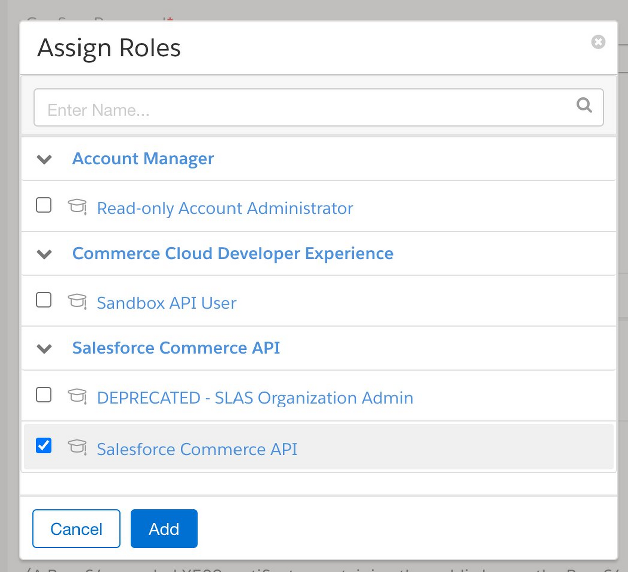Check DEPRECATED SLAS Organization Admin checkbox
Image resolution: width=628 pixels, height=572 pixels.
pos(44,394)
